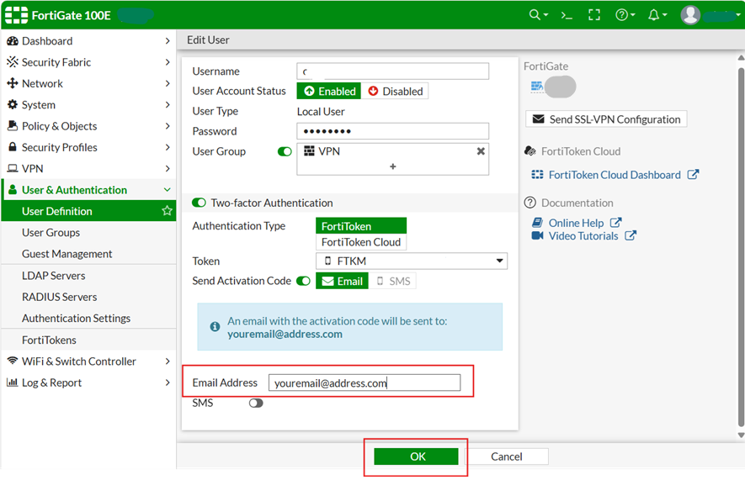Viewport: 745px width, 480px height.
Task: Click scrollbar down arrow
Action: pos(741,435)
